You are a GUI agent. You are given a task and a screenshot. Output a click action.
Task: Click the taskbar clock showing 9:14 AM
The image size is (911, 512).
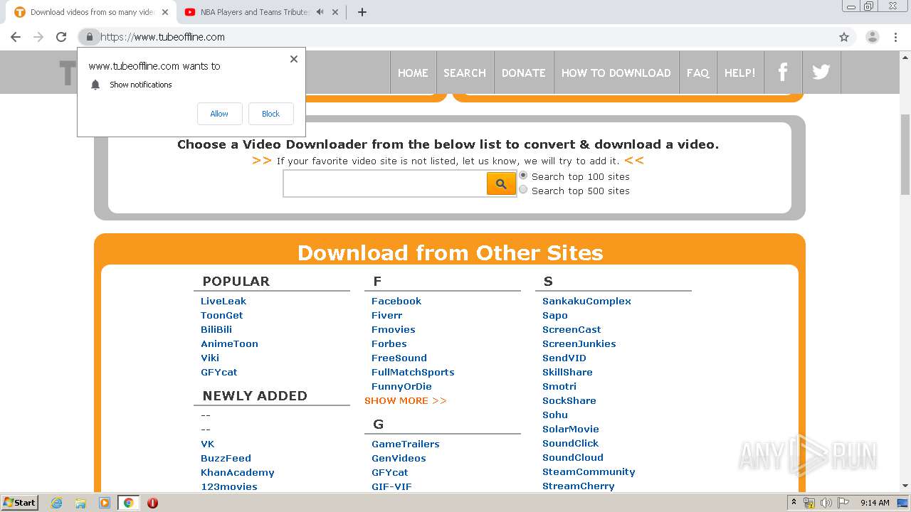point(875,503)
